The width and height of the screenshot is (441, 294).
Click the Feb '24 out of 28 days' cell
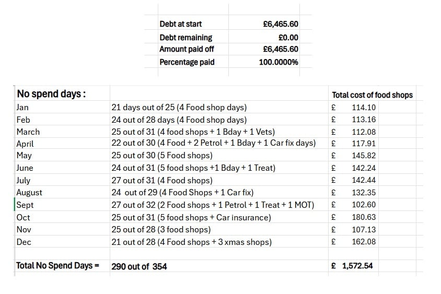coord(179,120)
